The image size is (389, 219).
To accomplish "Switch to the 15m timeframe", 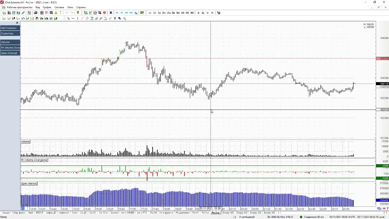I will [168, 13].
